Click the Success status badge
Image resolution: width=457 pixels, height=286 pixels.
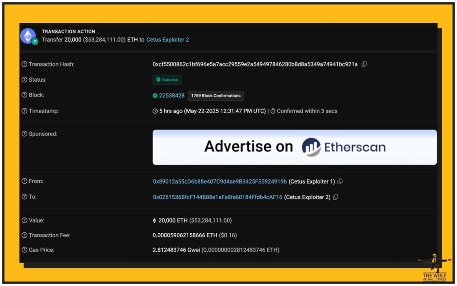coord(167,80)
